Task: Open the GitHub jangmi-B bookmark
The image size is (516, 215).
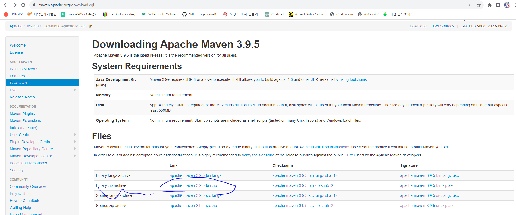Action: coord(201,14)
